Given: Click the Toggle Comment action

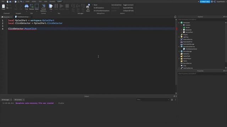Looking at the screenshot, I should coord(128,5).
